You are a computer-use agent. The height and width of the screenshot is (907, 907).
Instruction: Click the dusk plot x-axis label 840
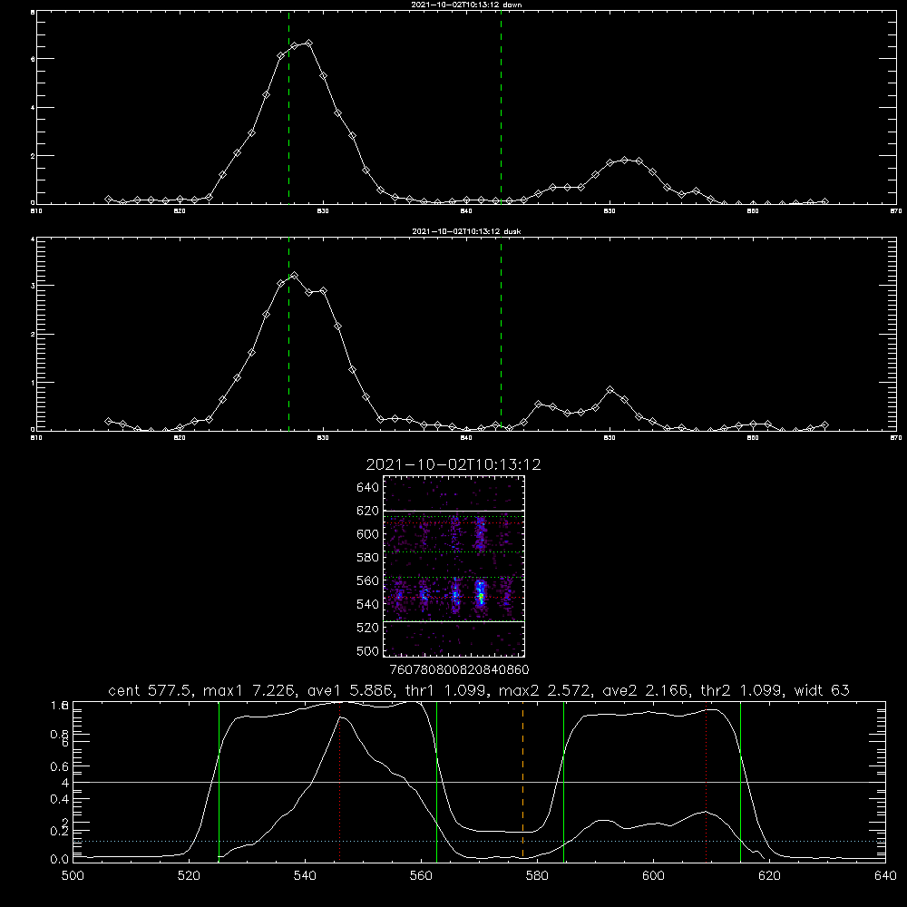click(x=466, y=438)
